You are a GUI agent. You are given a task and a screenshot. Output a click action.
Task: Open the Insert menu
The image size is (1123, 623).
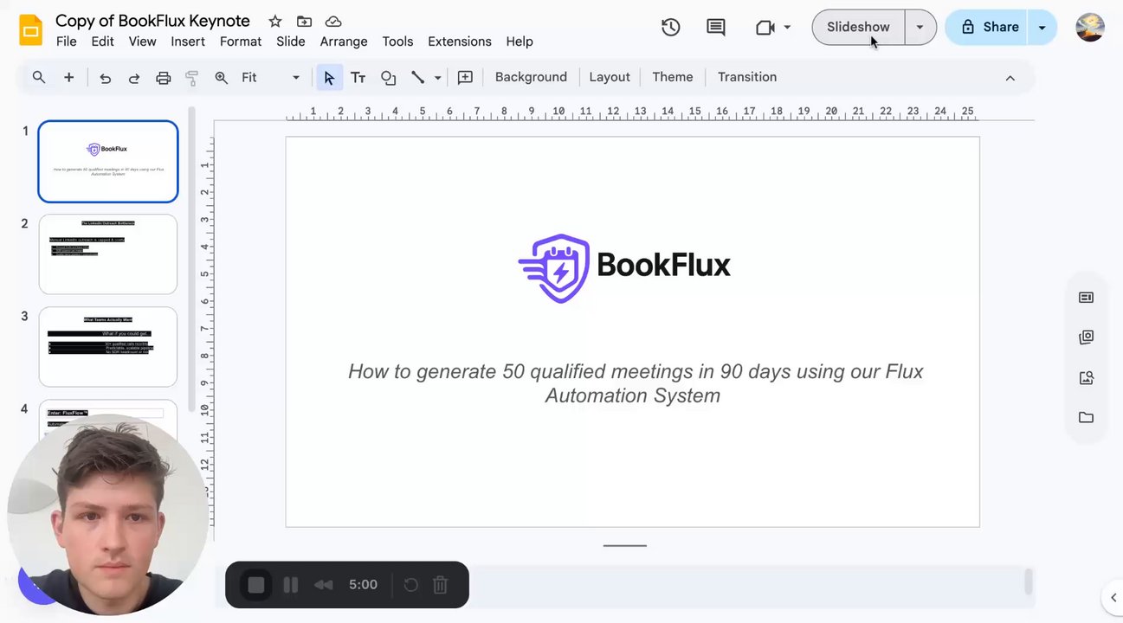click(188, 42)
